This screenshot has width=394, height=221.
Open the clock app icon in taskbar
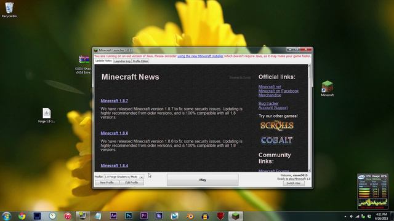[52, 216]
